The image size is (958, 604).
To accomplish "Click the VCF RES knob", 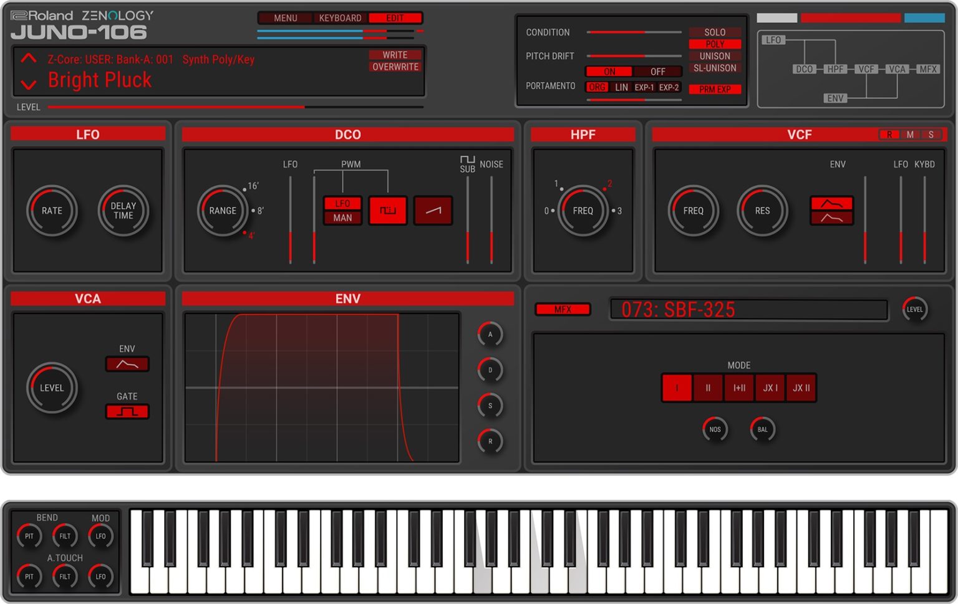I will 762,211.
